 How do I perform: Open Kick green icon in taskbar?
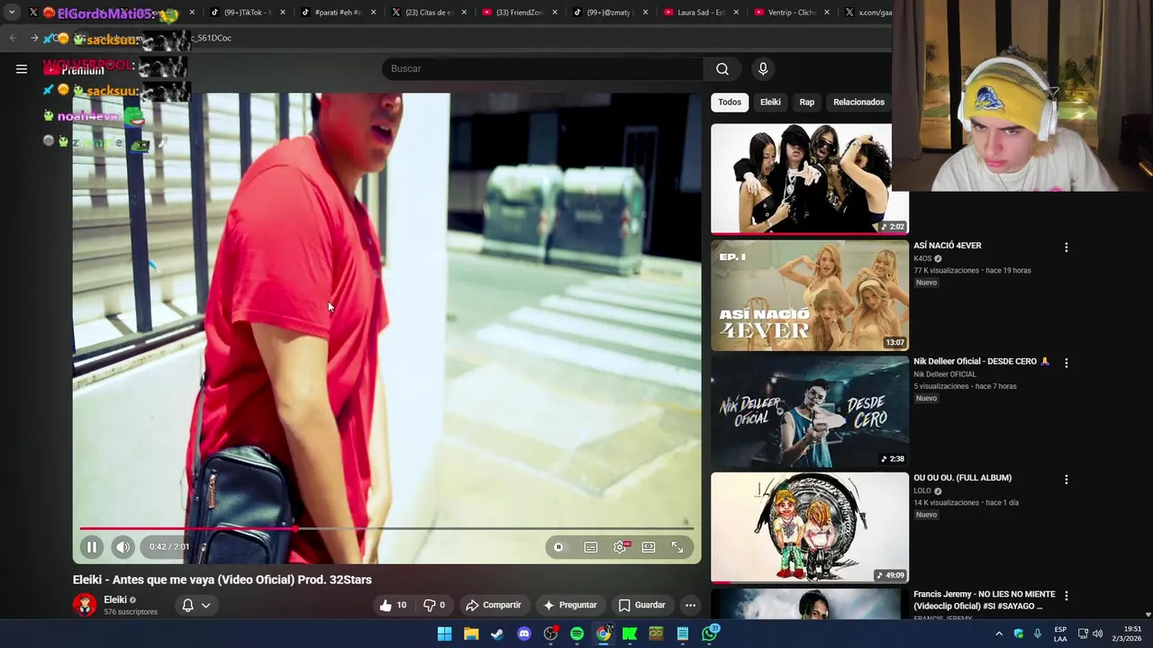(x=630, y=634)
